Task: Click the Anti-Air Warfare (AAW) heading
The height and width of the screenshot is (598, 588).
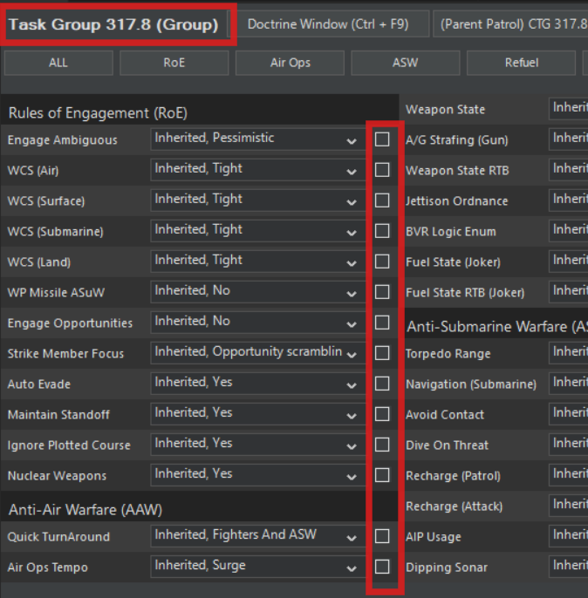Action: (85, 510)
